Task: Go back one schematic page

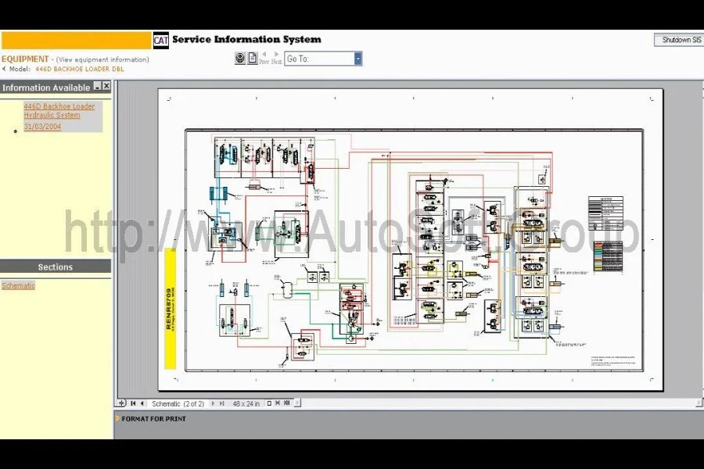Action: (x=142, y=403)
